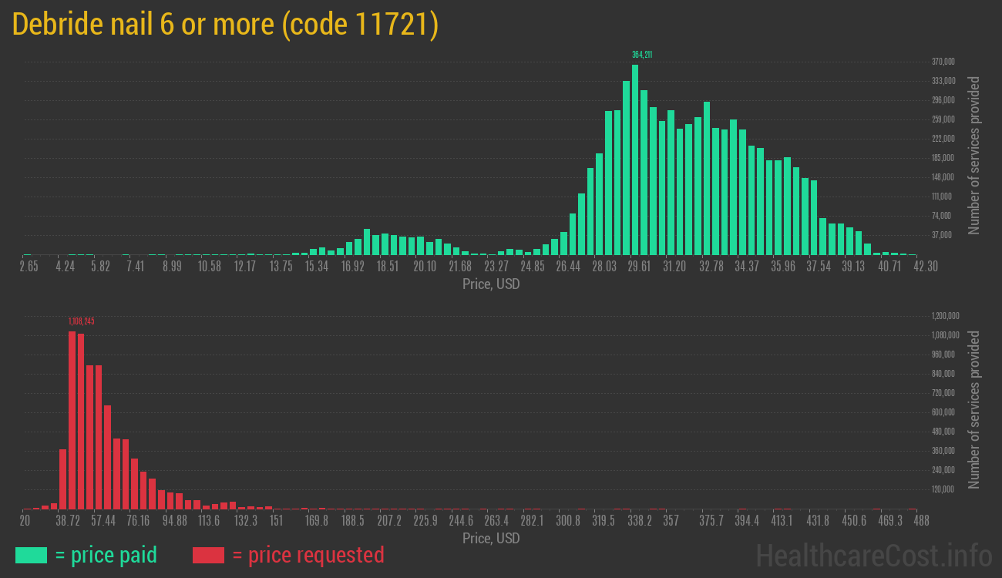Click the green price paid legend swatch

[x=31, y=555]
